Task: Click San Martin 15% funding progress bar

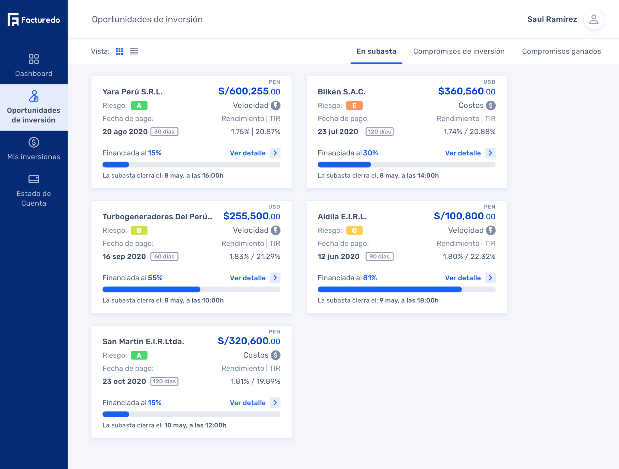Action: pyautogui.click(x=191, y=414)
